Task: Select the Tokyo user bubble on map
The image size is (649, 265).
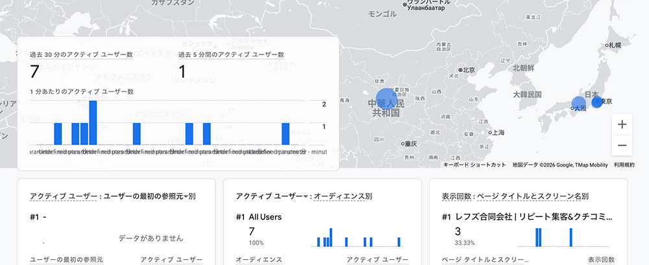Action: click(597, 102)
